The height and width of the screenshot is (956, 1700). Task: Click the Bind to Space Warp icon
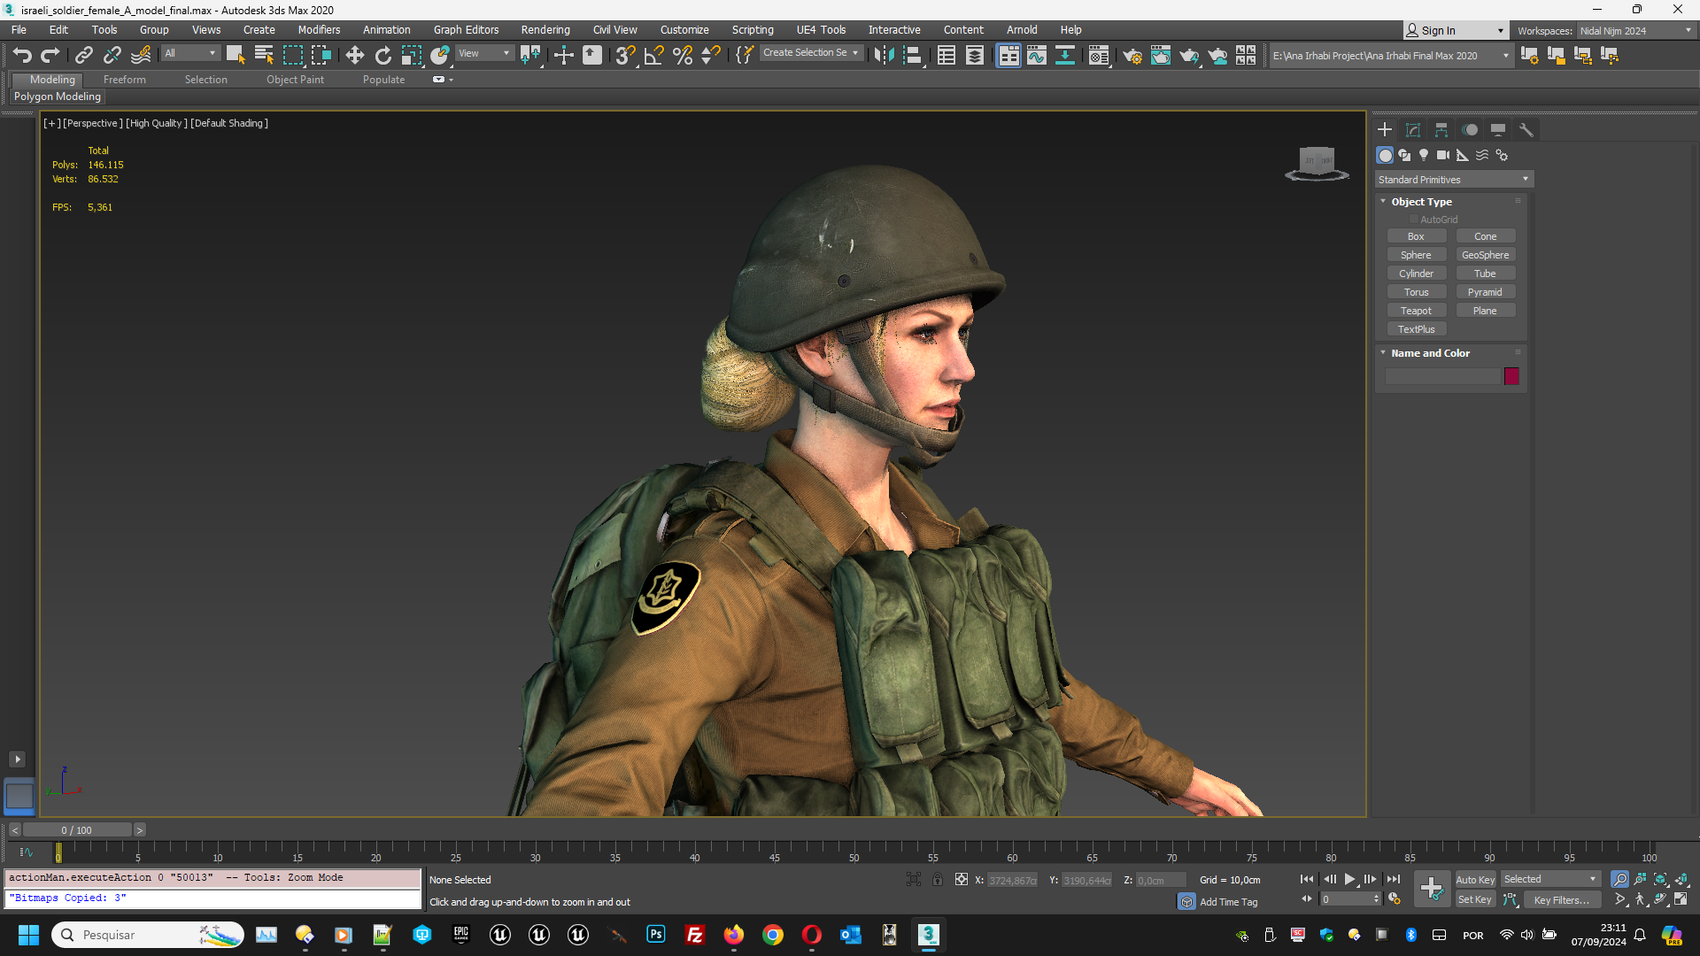tap(141, 55)
